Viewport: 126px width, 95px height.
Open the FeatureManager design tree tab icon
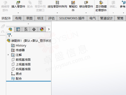(10, 29)
